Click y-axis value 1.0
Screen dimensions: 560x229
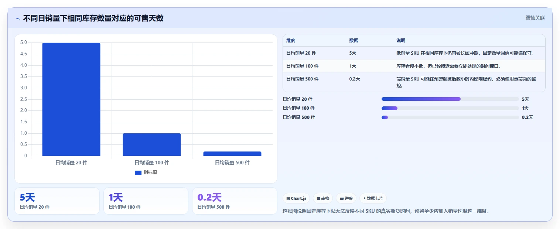pos(24,133)
